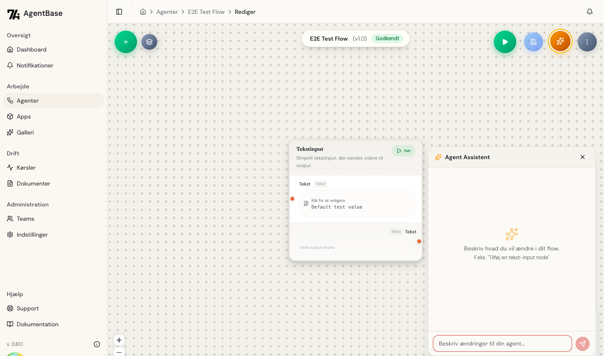Open the notifications bell in top bar
Image resolution: width=604 pixels, height=356 pixels.
point(590,12)
